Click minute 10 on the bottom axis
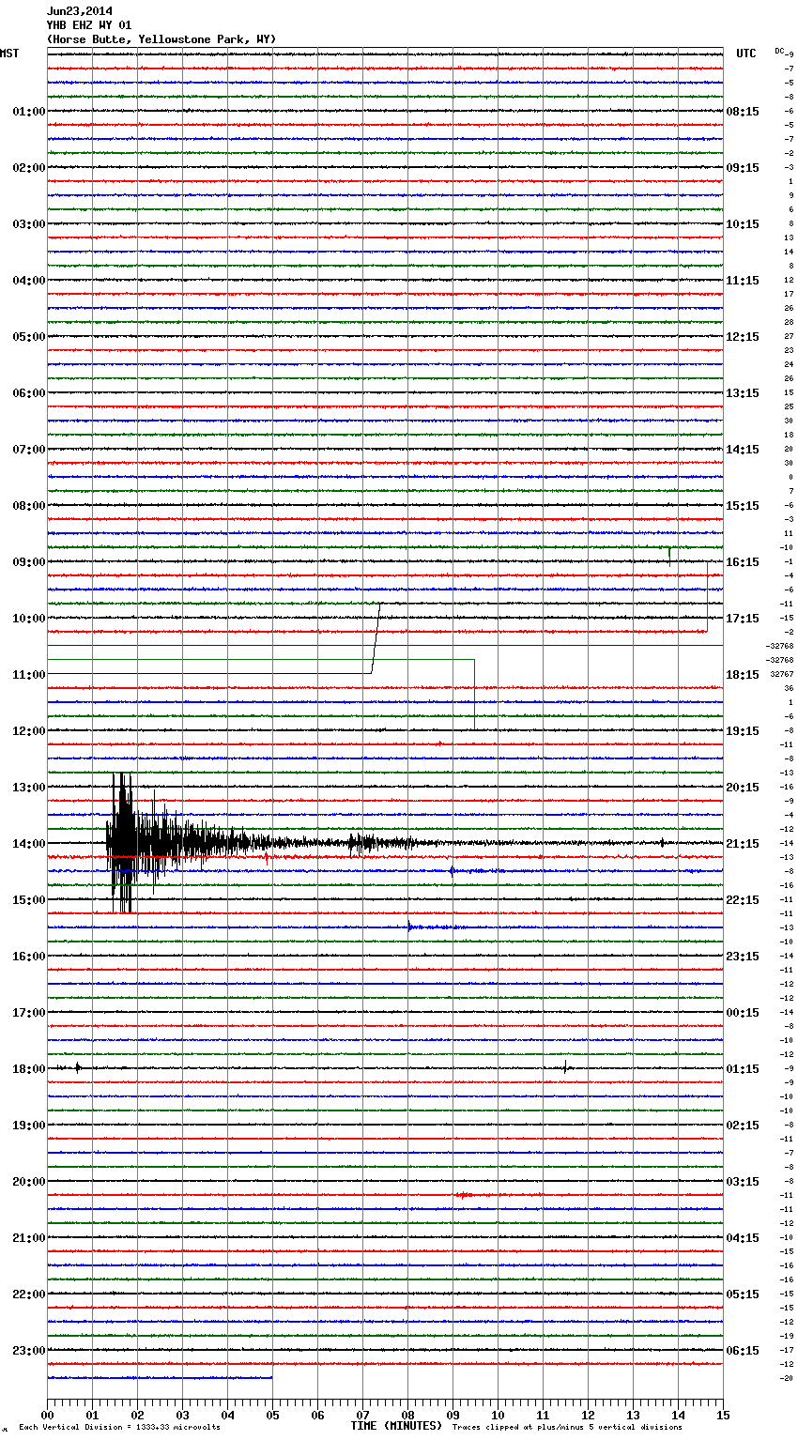Image resolution: width=798 pixels, height=1440 pixels. click(498, 1415)
